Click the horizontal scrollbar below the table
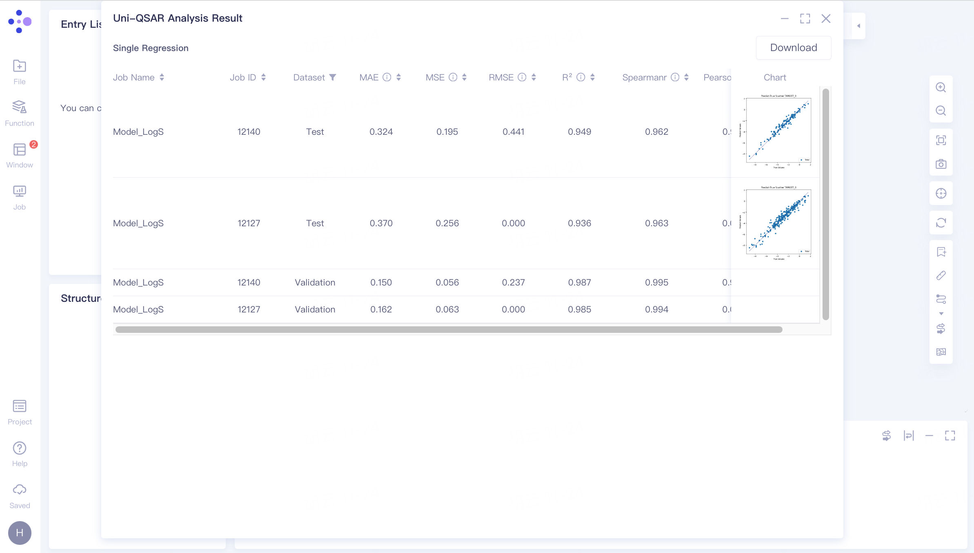 point(449,330)
